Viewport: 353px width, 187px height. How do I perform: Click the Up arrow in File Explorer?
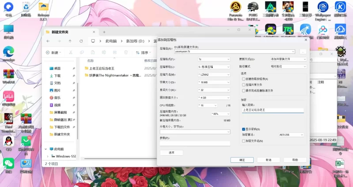(x=70, y=41)
